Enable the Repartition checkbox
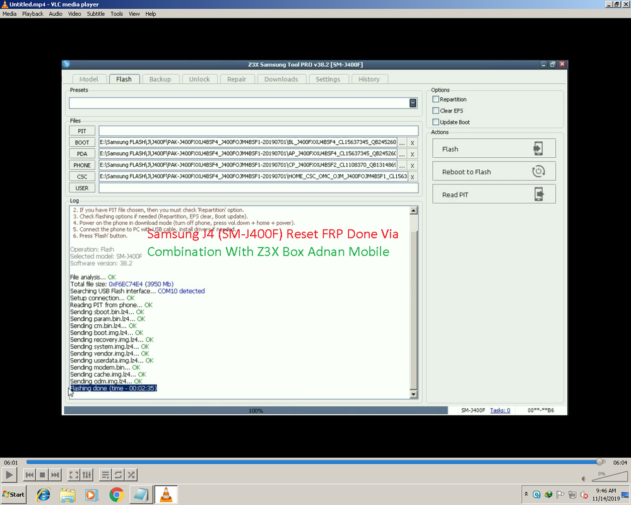This screenshot has height=505, width=631. (x=435, y=99)
